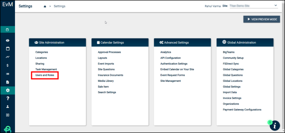
Task: Open Users and Roles link
Action: pos(45,75)
